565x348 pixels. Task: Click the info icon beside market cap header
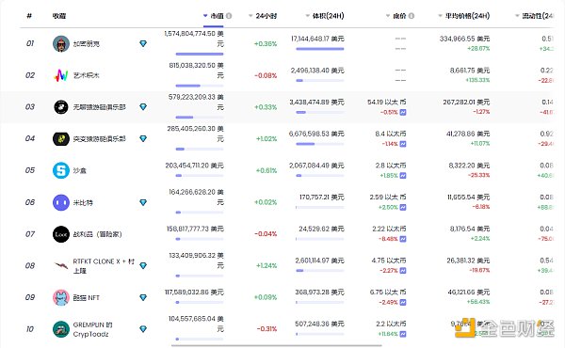[229, 16]
